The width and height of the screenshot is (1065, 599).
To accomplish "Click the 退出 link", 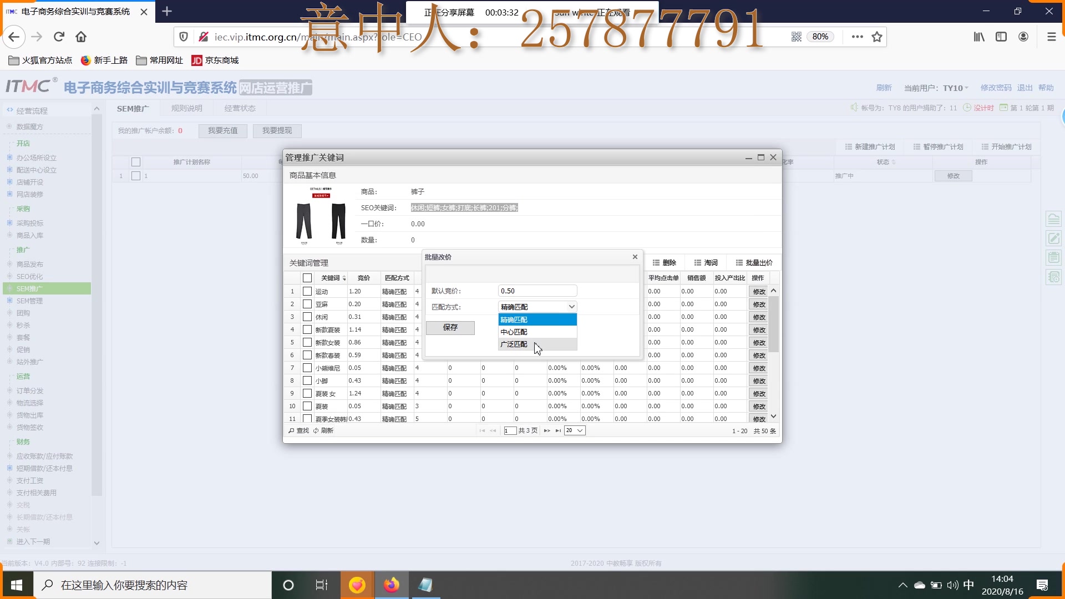I will point(1025,88).
